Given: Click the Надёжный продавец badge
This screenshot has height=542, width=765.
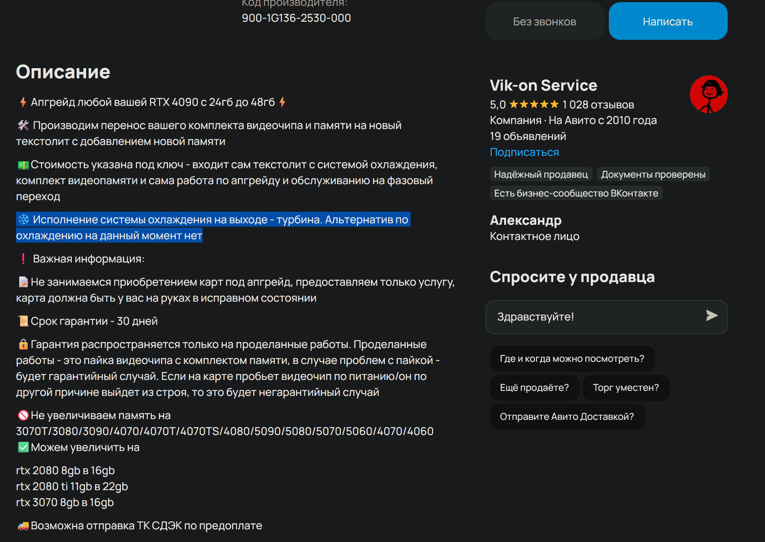Looking at the screenshot, I should [541, 174].
